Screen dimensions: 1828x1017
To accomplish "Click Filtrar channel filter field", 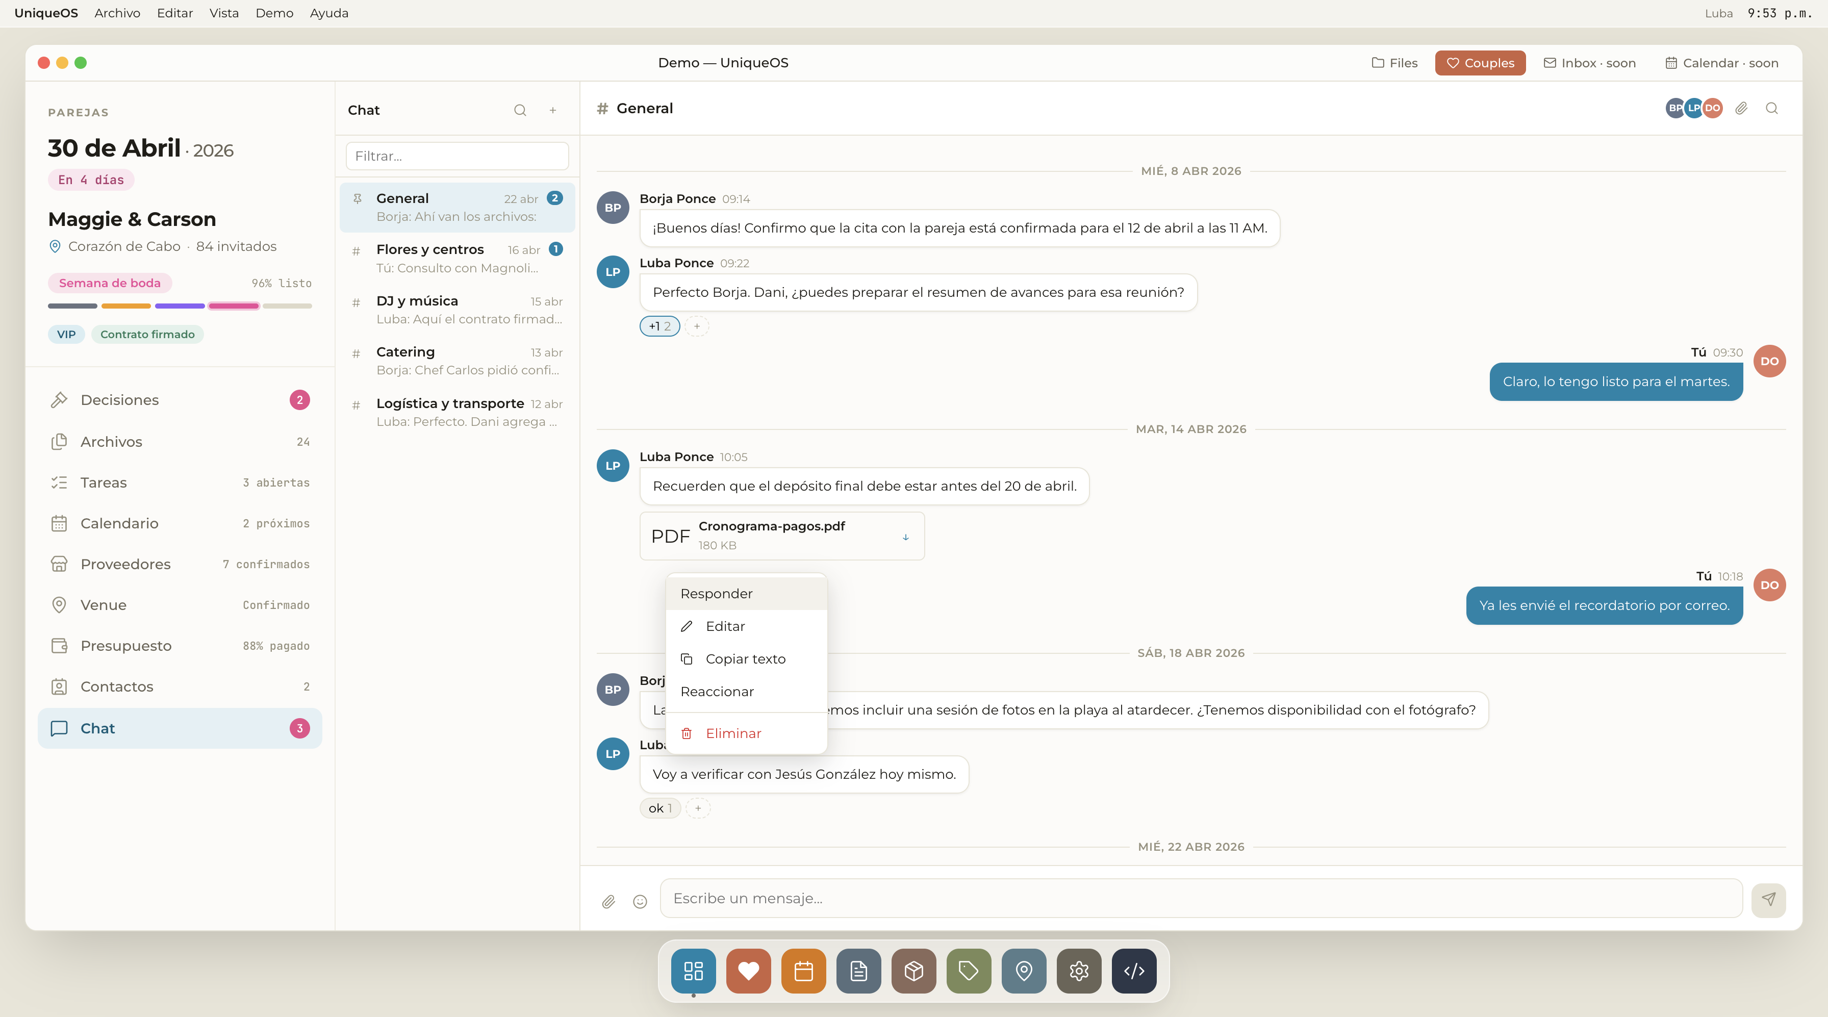I will [457, 156].
